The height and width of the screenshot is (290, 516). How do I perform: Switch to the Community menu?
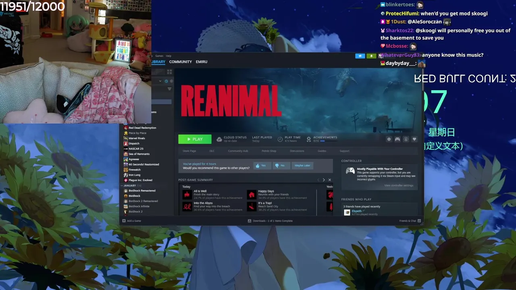[180, 62]
